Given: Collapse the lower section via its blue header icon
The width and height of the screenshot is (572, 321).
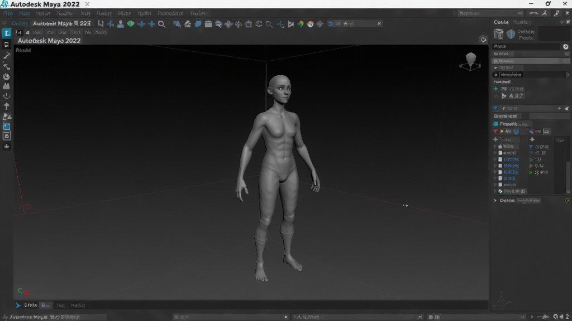Looking at the screenshot, I should tap(495, 109).
